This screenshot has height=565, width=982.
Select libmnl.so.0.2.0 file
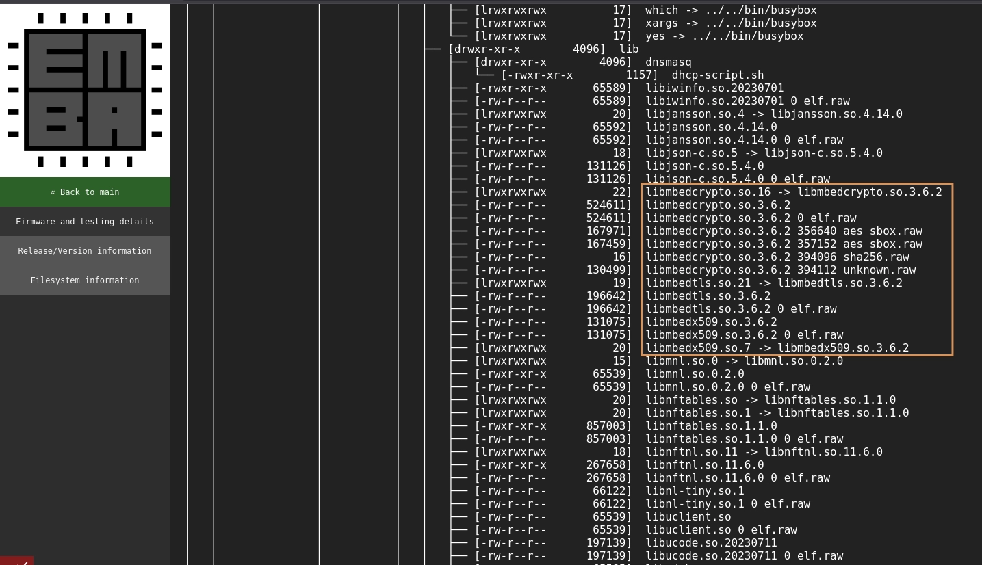tap(695, 374)
